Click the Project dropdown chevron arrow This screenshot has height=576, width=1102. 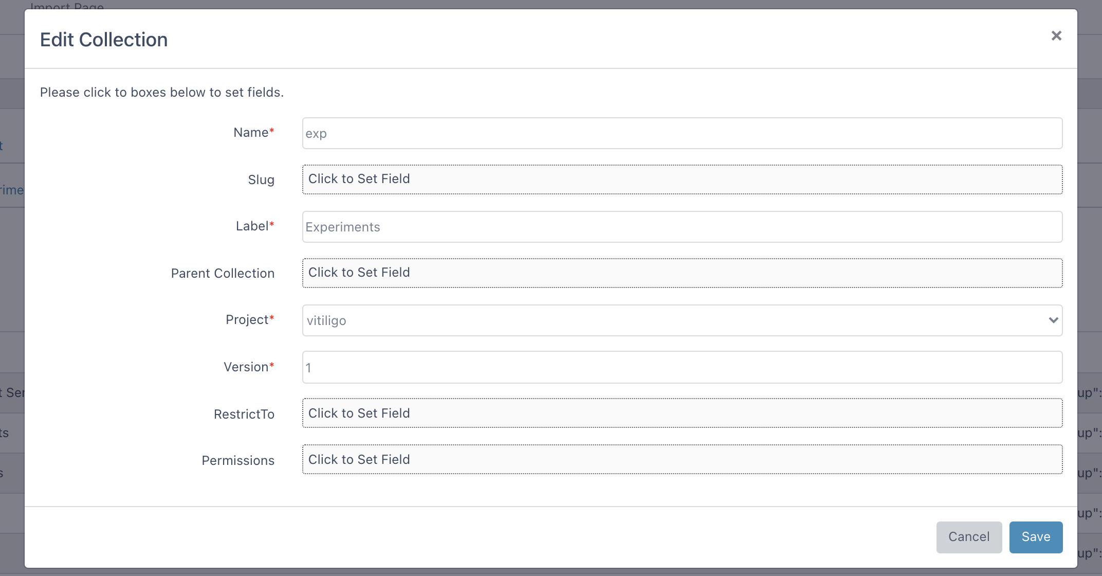[1053, 320]
